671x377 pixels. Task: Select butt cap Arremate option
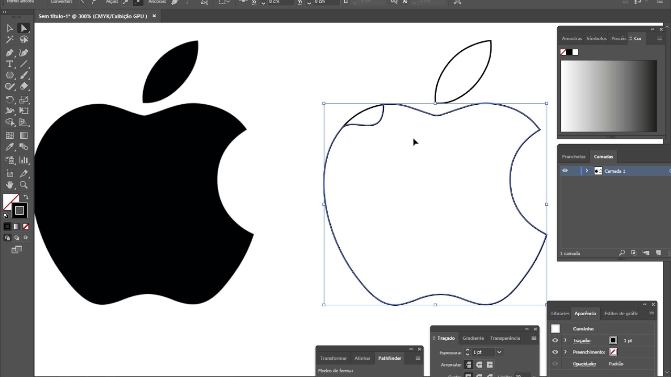(469, 364)
